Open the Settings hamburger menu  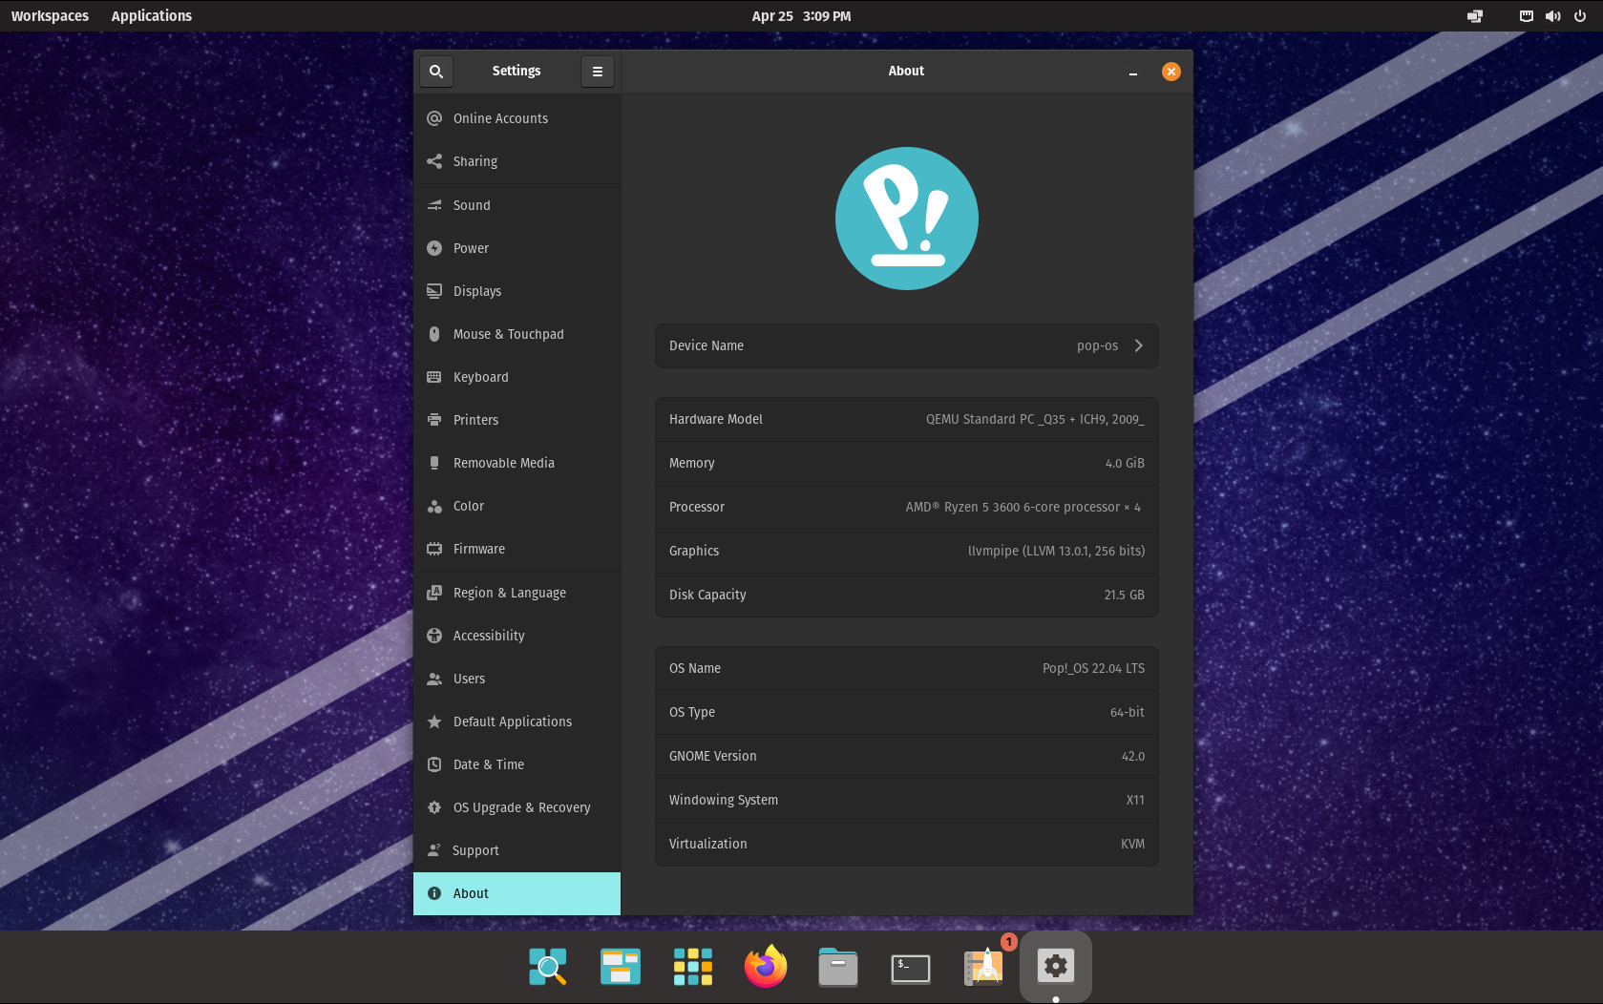click(598, 72)
